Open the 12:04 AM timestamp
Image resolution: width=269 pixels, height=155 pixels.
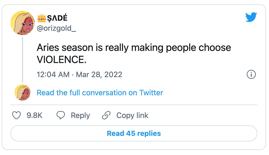[53, 75]
